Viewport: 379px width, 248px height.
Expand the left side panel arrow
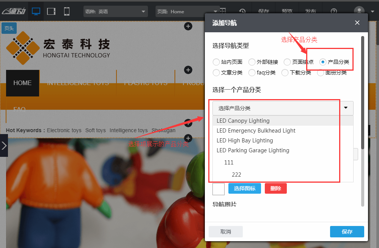[x=4, y=146]
